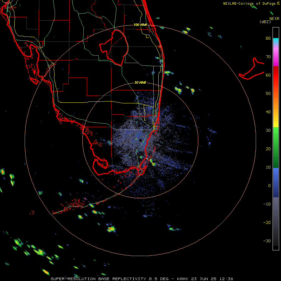Viewport: 281px width, 281px height.
Task: Select the 0 value on dBZ scale
Action: point(269,186)
